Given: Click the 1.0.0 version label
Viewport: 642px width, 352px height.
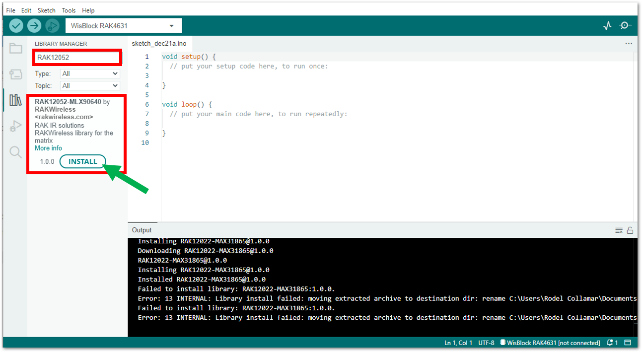Looking at the screenshot, I should pyautogui.click(x=47, y=162).
